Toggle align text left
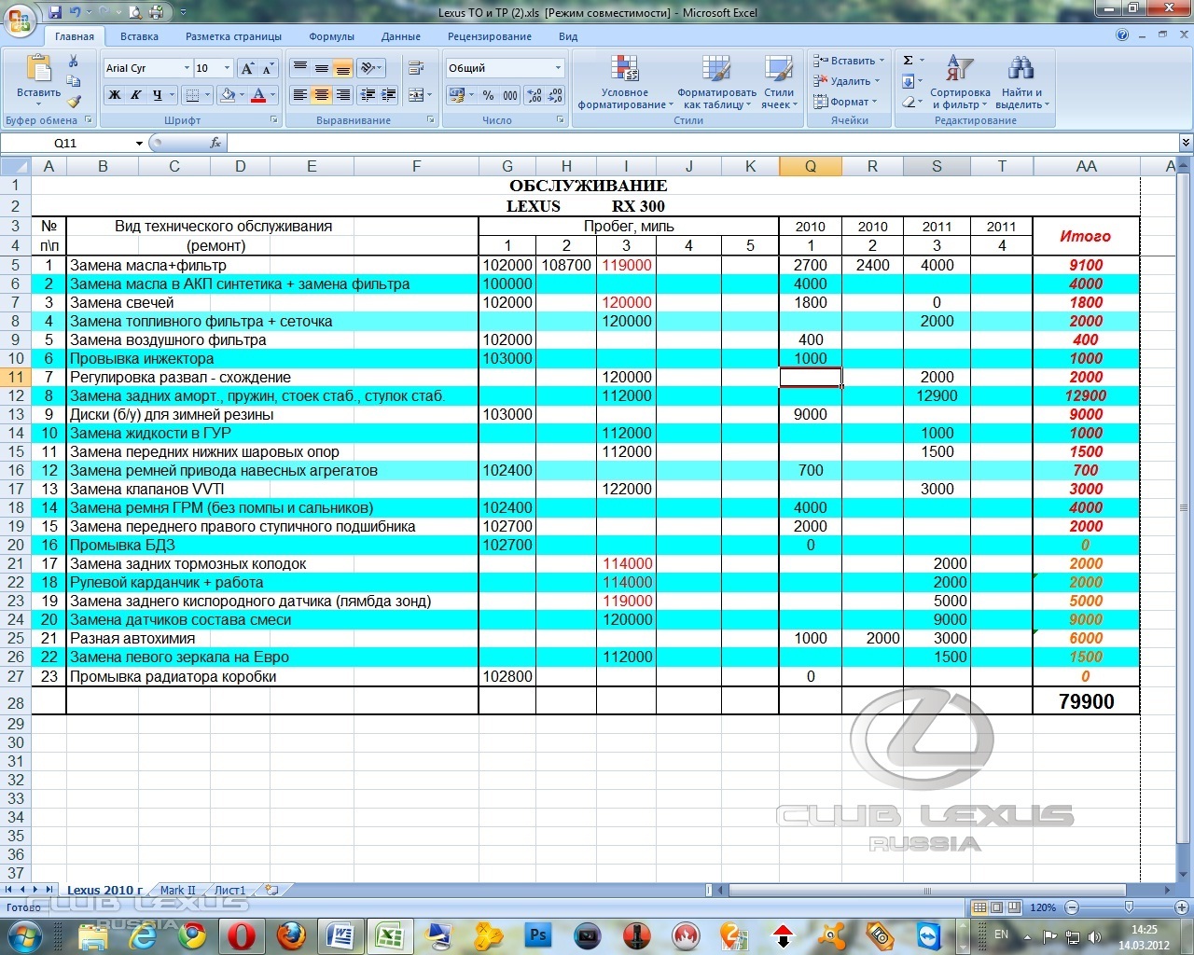Image resolution: width=1194 pixels, height=955 pixels. [x=299, y=95]
